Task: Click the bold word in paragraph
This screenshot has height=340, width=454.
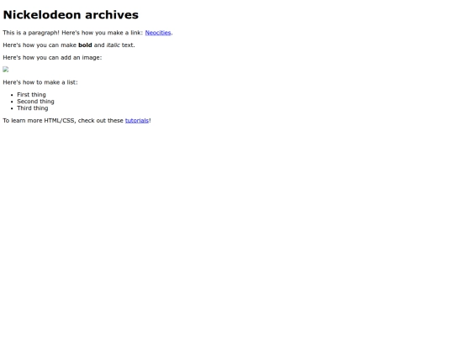Action: [x=85, y=45]
